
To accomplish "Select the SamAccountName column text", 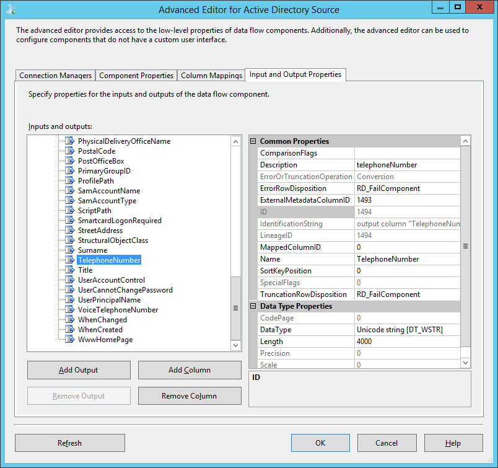I will coord(109,191).
